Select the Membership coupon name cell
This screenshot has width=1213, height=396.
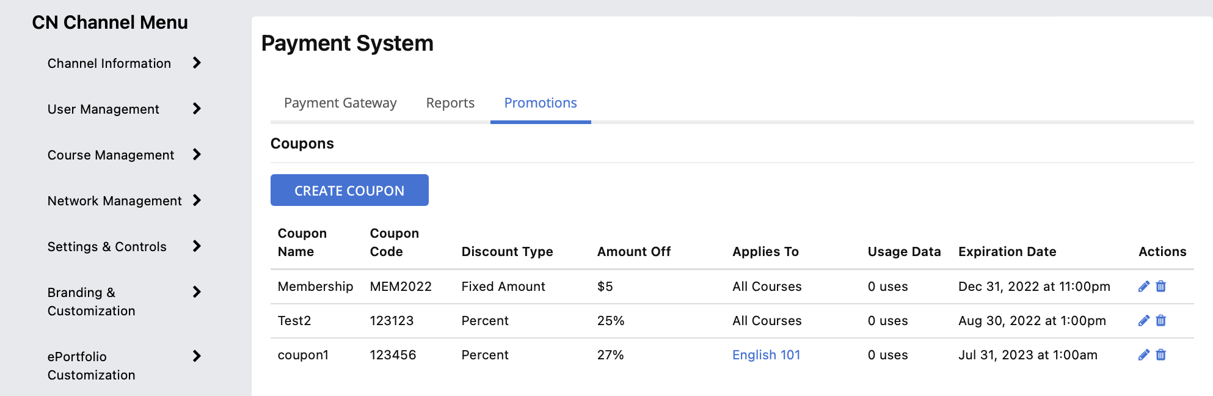coord(315,287)
